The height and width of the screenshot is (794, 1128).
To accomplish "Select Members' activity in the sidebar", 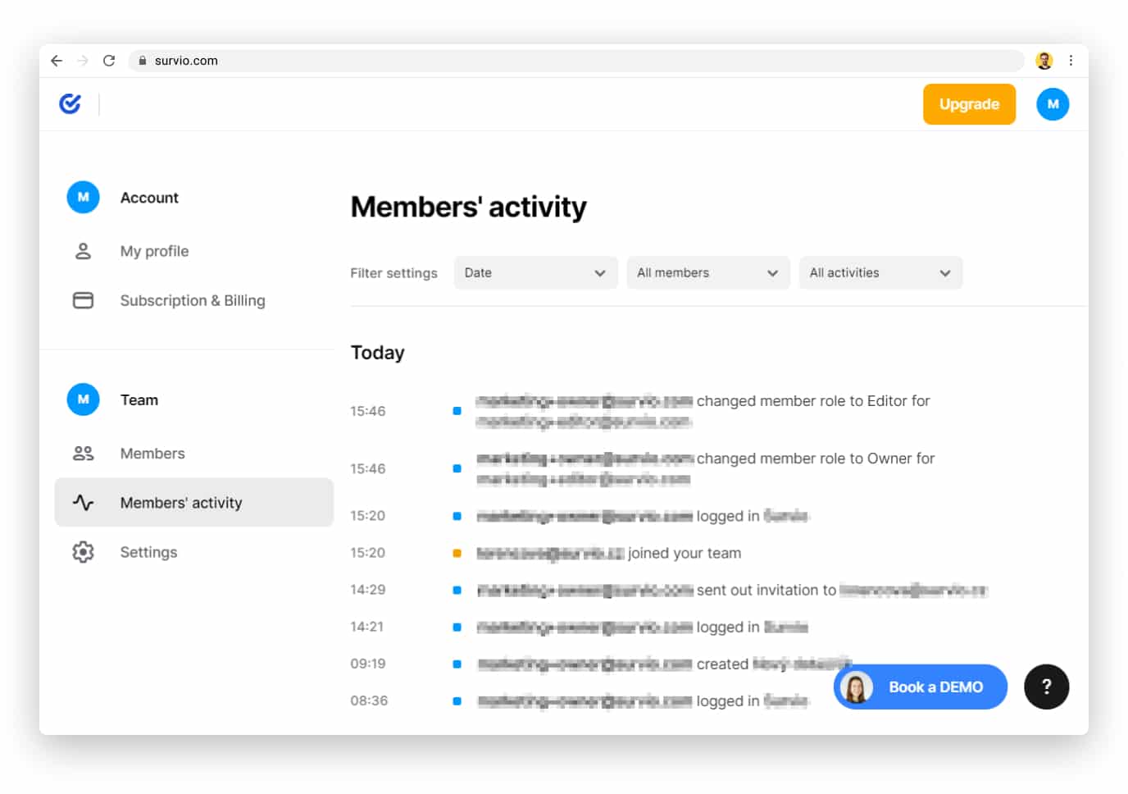I will tap(181, 503).
